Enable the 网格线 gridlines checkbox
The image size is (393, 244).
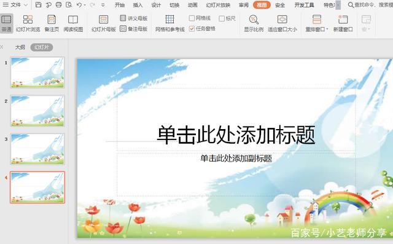click(192, 18)
